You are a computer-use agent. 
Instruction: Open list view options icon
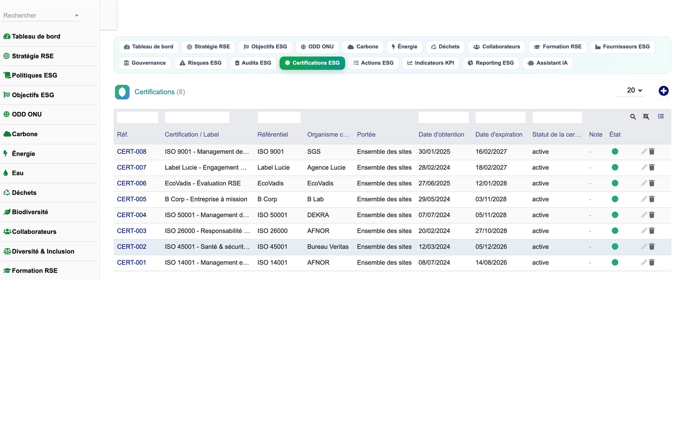click(661, 116)
